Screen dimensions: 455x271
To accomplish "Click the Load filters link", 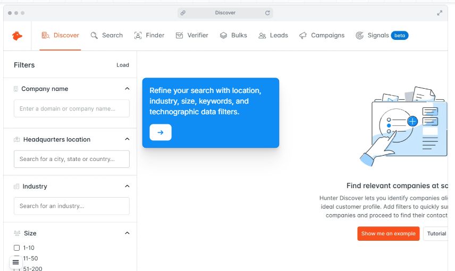I will tap(123, 65).
